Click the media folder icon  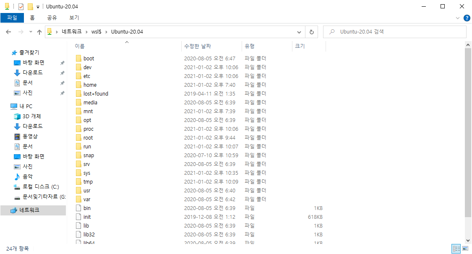pyautogui.click(x=78, y=102)
